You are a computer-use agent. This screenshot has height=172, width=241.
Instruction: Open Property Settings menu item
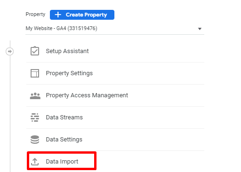(x=115, y=73)
